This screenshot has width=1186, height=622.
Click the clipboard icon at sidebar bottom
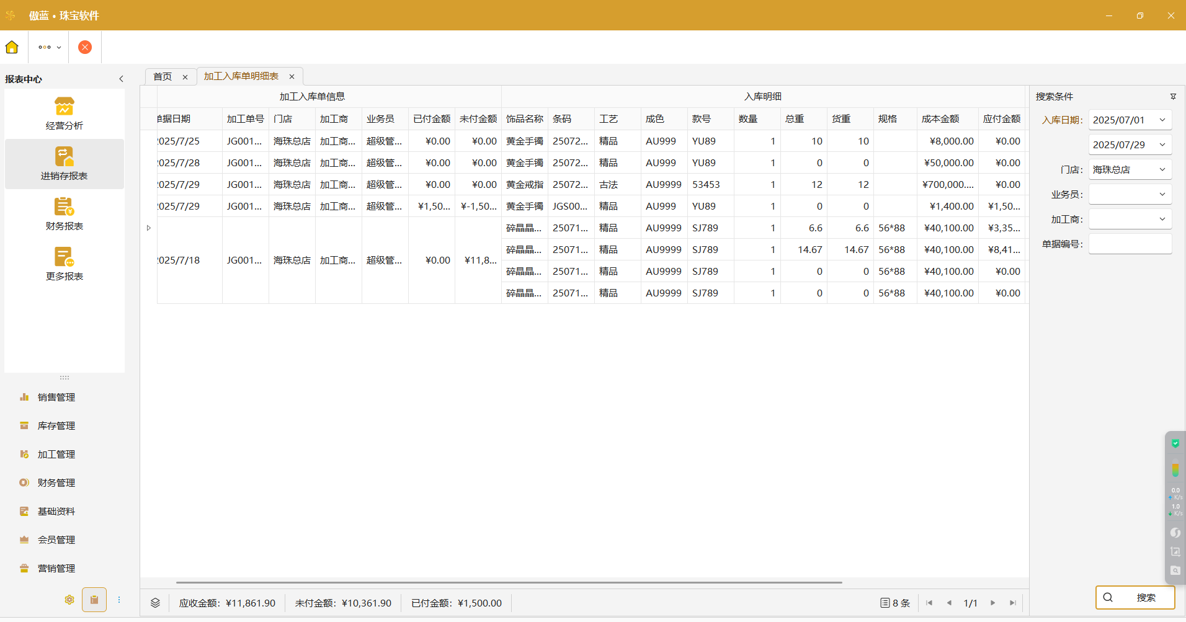coord(94,600)
